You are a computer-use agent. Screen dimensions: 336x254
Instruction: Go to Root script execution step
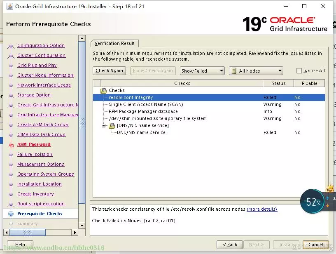tap(41, 204)
